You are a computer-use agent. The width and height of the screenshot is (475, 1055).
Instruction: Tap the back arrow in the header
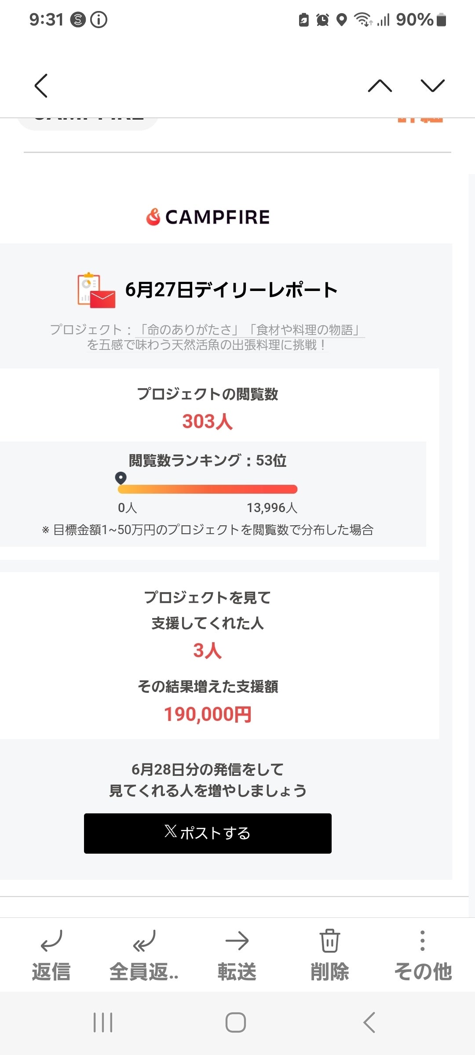(41, 85)
